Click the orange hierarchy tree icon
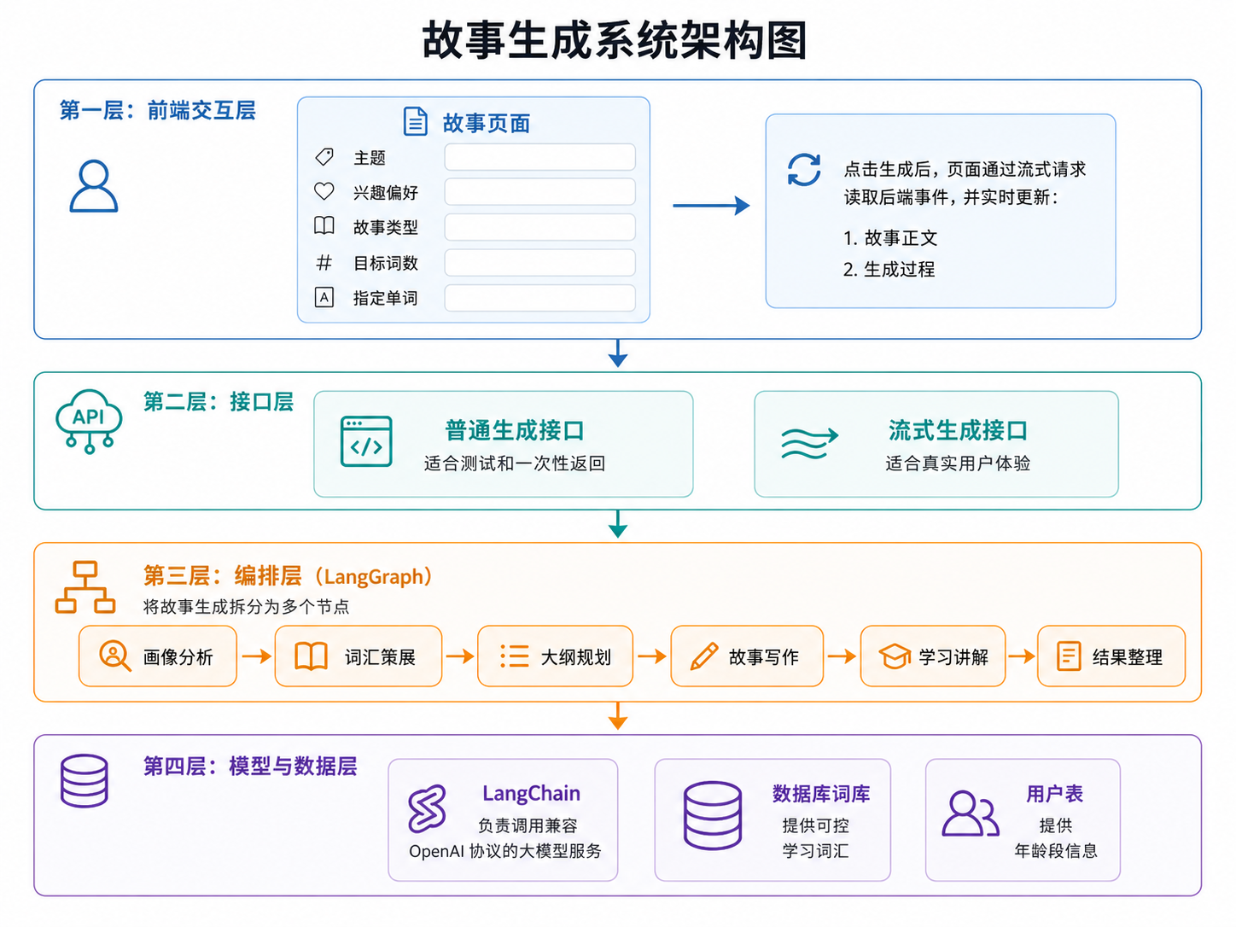Image resolution: width=1236 pixels, height=927 pixels. [85, 587]
